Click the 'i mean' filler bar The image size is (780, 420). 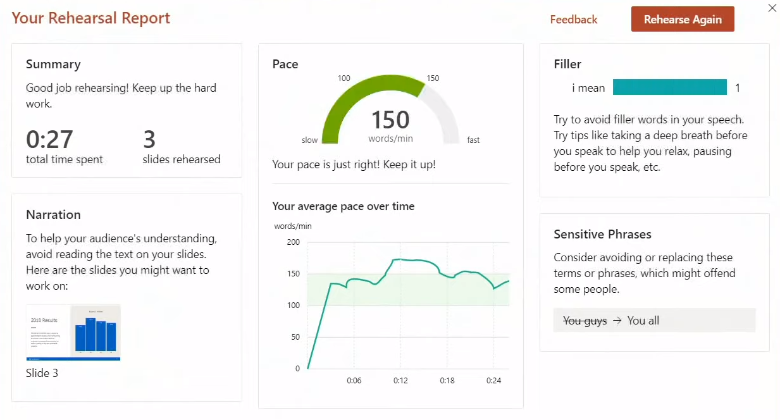coord(669,87)
